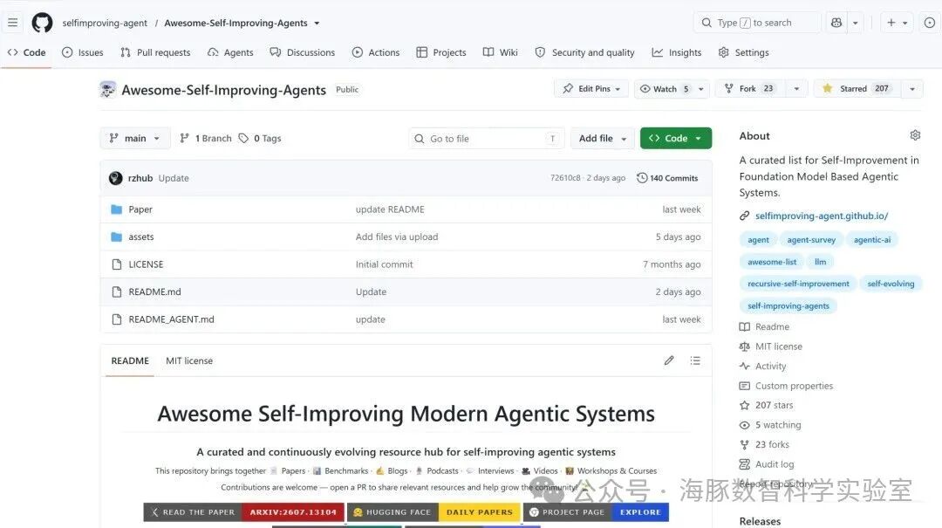Image resolution: width=942 pixels, height=528 pixels.
Task: Open the Audit log link
Action: (x=775, y=464)
